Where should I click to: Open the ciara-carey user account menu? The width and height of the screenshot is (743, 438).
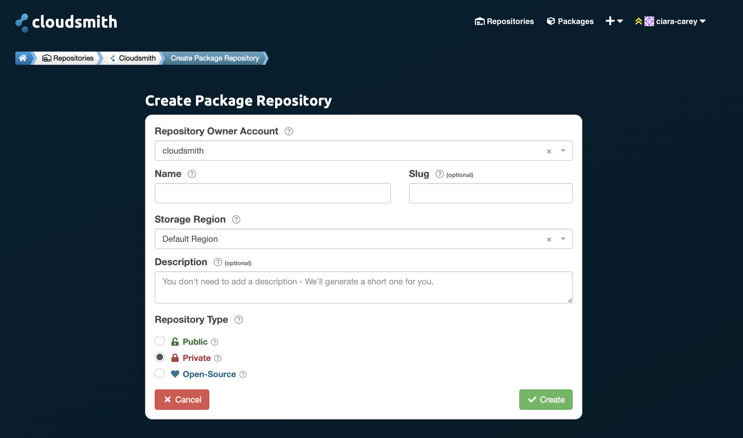(x=677, y=21)
